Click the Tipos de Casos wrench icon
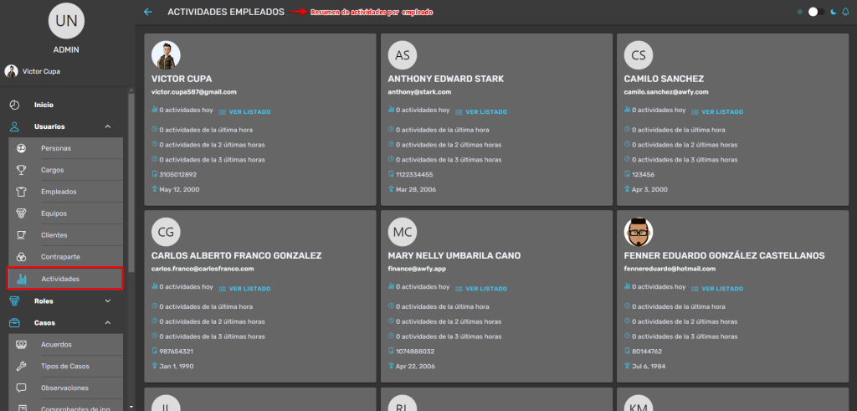Screen dimensions: 857x411 coord(21,366)
